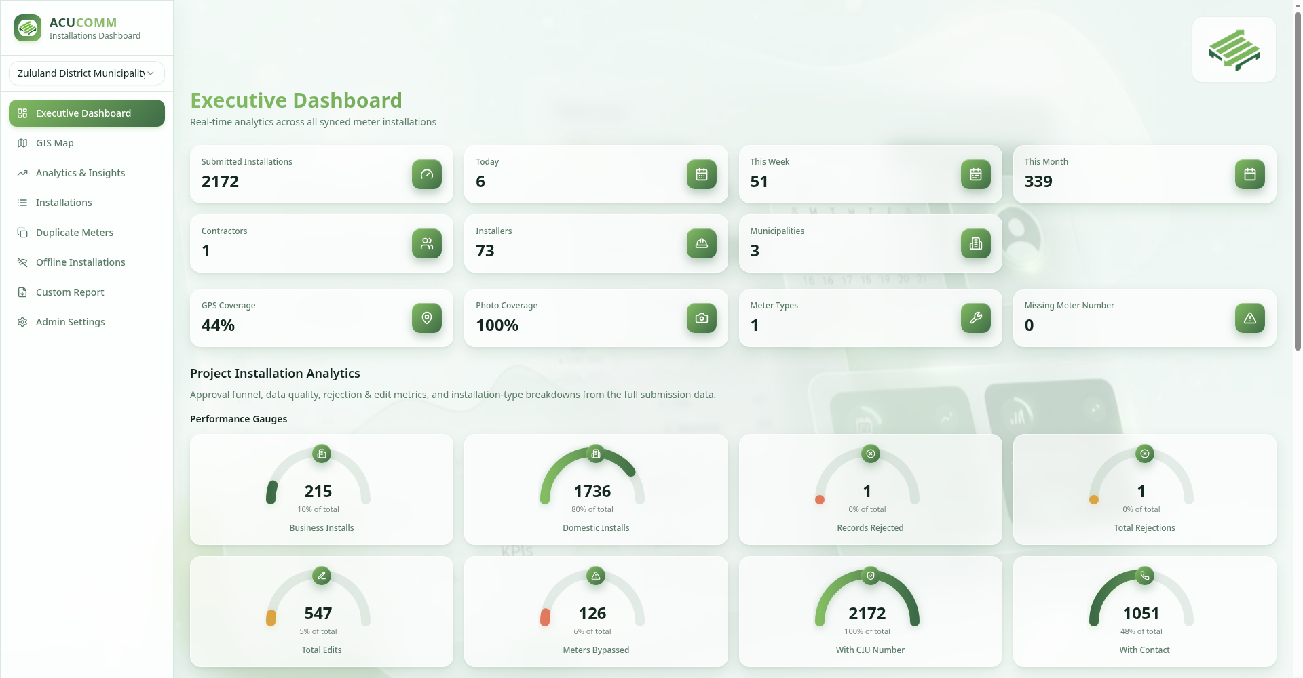Click the 2172 Submitted Installations value
This screenshot has width=1303, height=678.
coord(221,182)
